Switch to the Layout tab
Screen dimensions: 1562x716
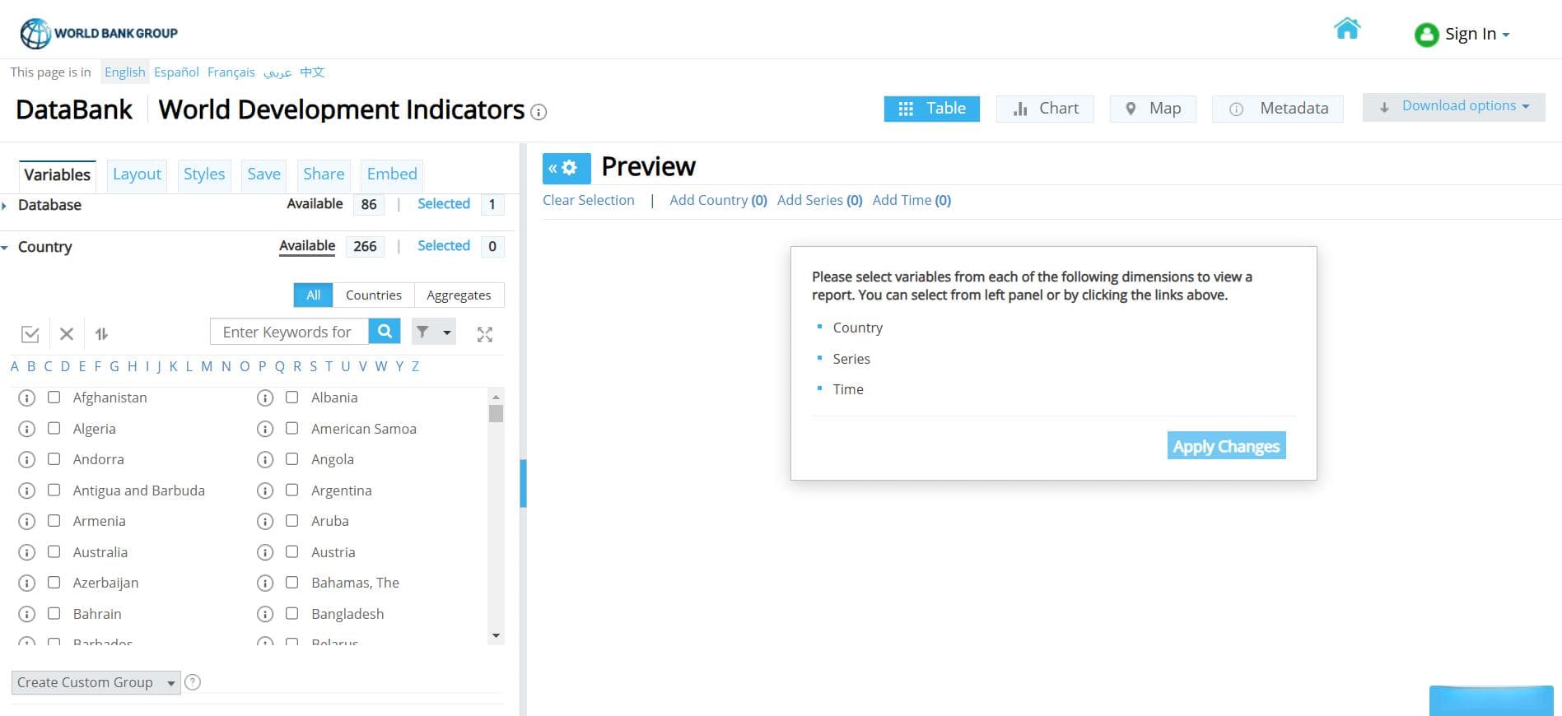[x=137, y=174]
